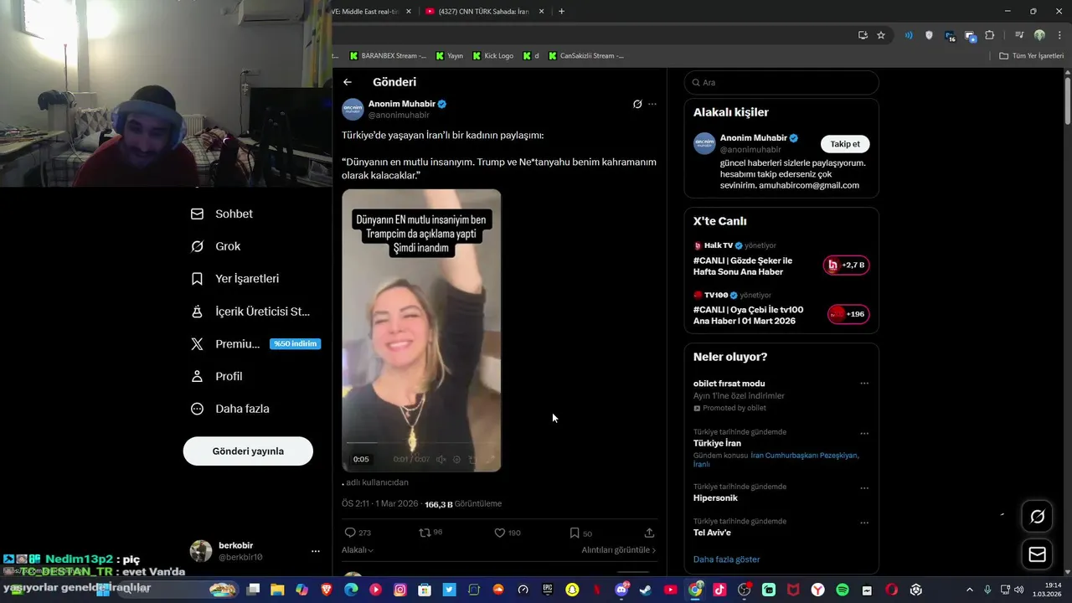Open Epic Games from the taskbar
The width and height of the screenshot is (1072, 603).
coord(548,590)
